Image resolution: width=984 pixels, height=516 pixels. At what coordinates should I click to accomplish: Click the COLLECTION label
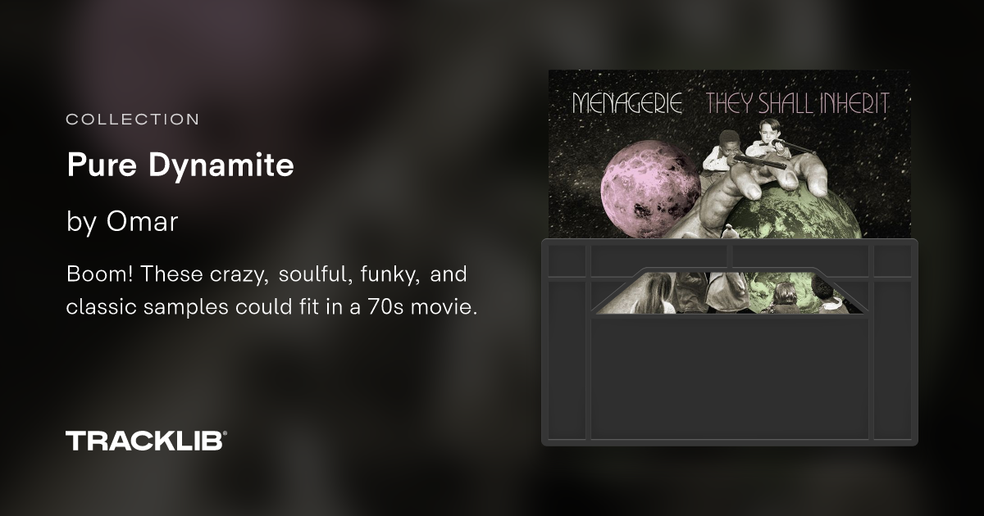[x=132, y=120]
